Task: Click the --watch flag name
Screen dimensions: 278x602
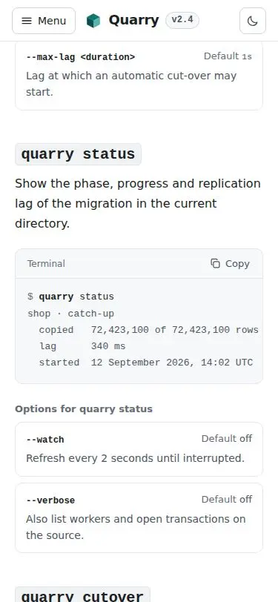Action: [45, 440]
